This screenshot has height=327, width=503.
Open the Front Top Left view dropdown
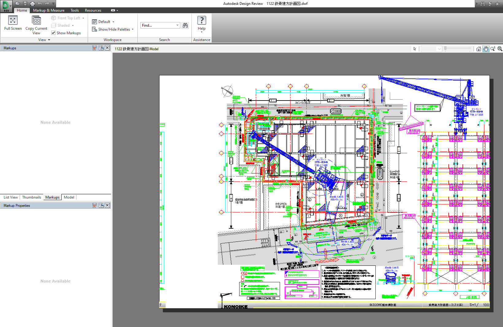83,18
